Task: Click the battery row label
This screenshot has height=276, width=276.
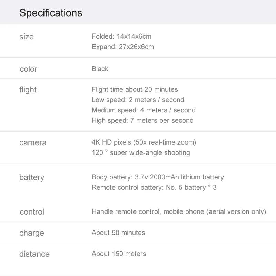Action: pyautogui.click(x=32, y=177)
